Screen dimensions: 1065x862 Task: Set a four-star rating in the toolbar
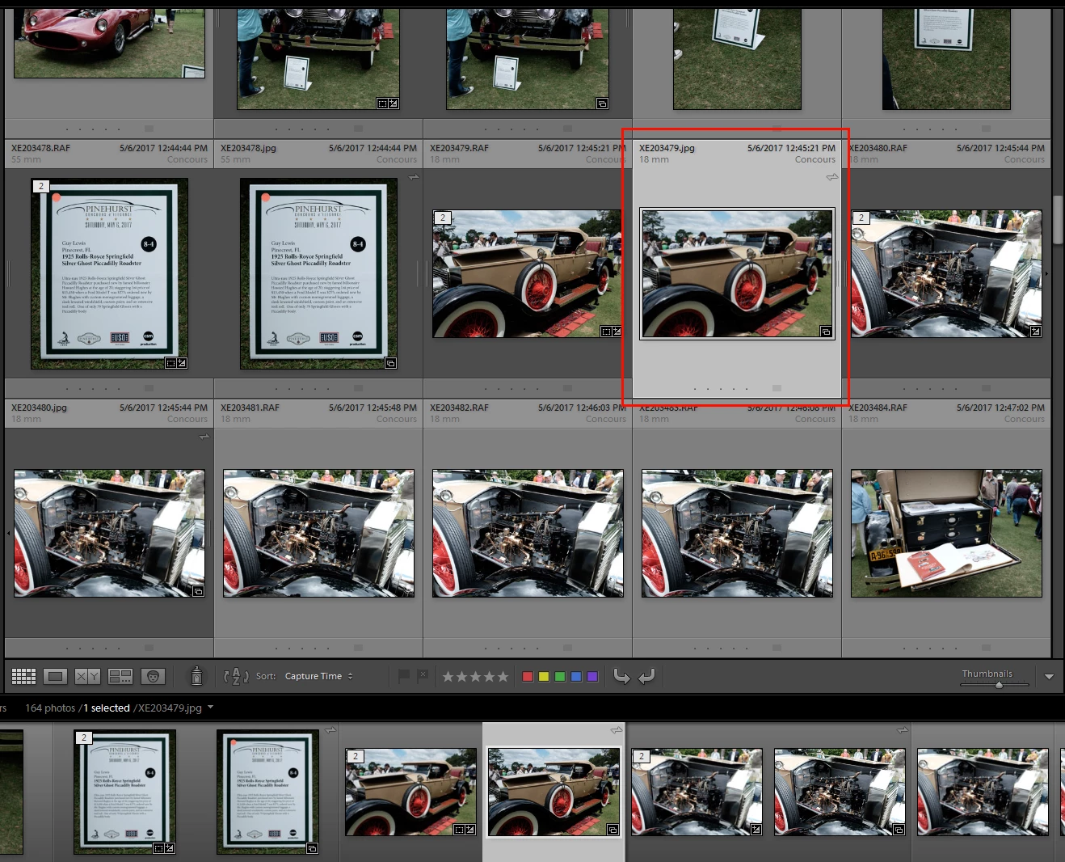coord(489,677)
